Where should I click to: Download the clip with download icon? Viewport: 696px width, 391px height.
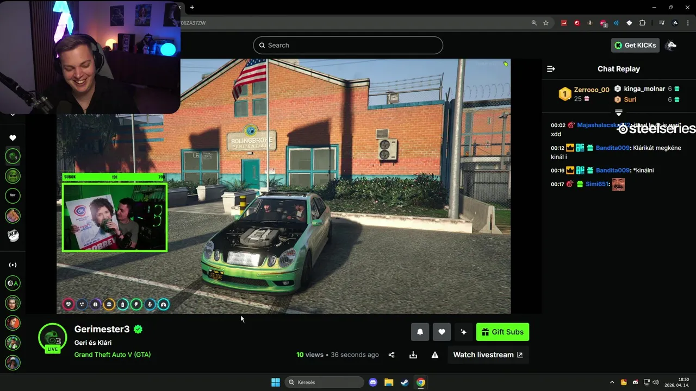pyautogui.click(x=413, y=355)
